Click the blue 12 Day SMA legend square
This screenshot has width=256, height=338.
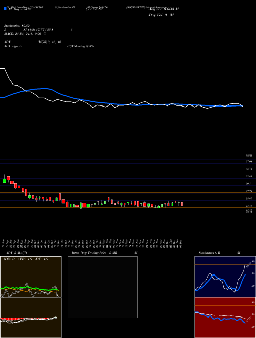coord(6,8)
